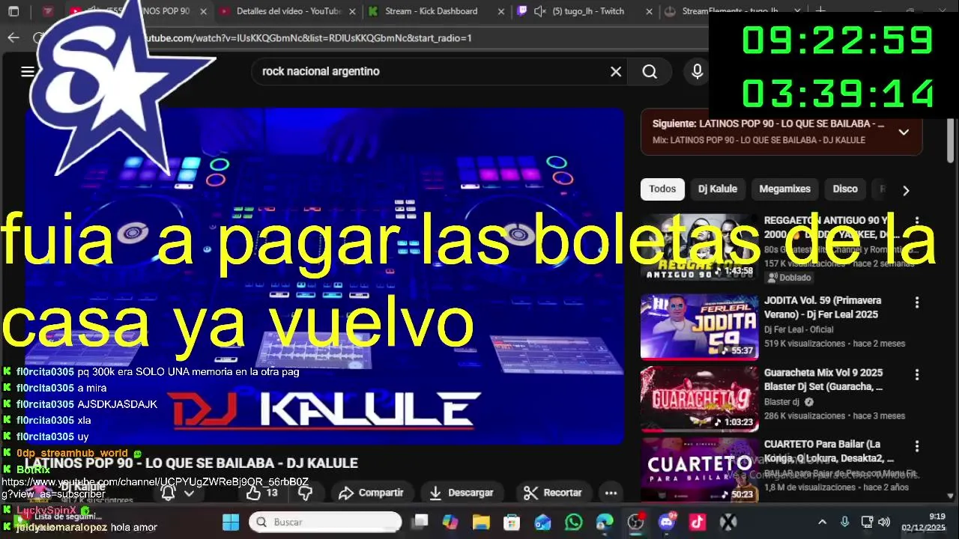Open JODITA 59 video thumbnail
This screenshot has width=959, height=539.
tap(699, 326)
